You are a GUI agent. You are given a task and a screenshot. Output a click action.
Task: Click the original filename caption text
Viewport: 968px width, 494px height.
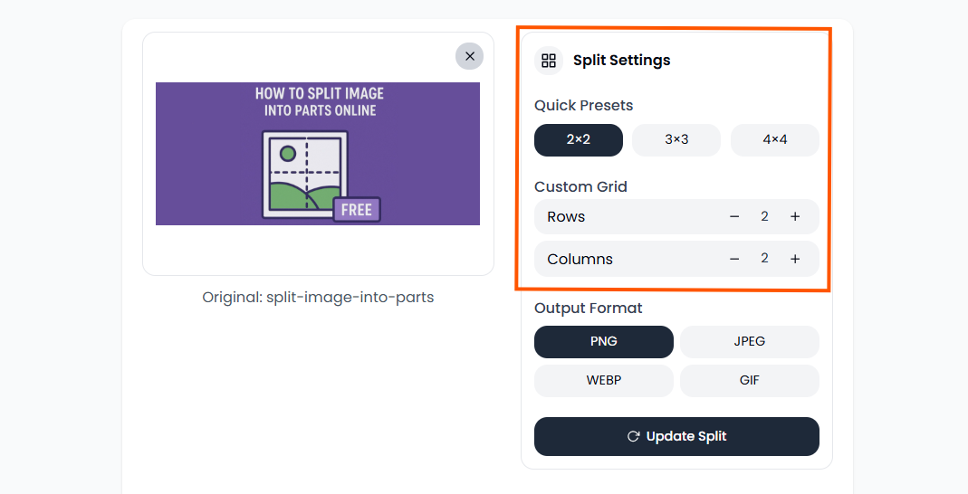pyautogui.click(x=318, y=297)
